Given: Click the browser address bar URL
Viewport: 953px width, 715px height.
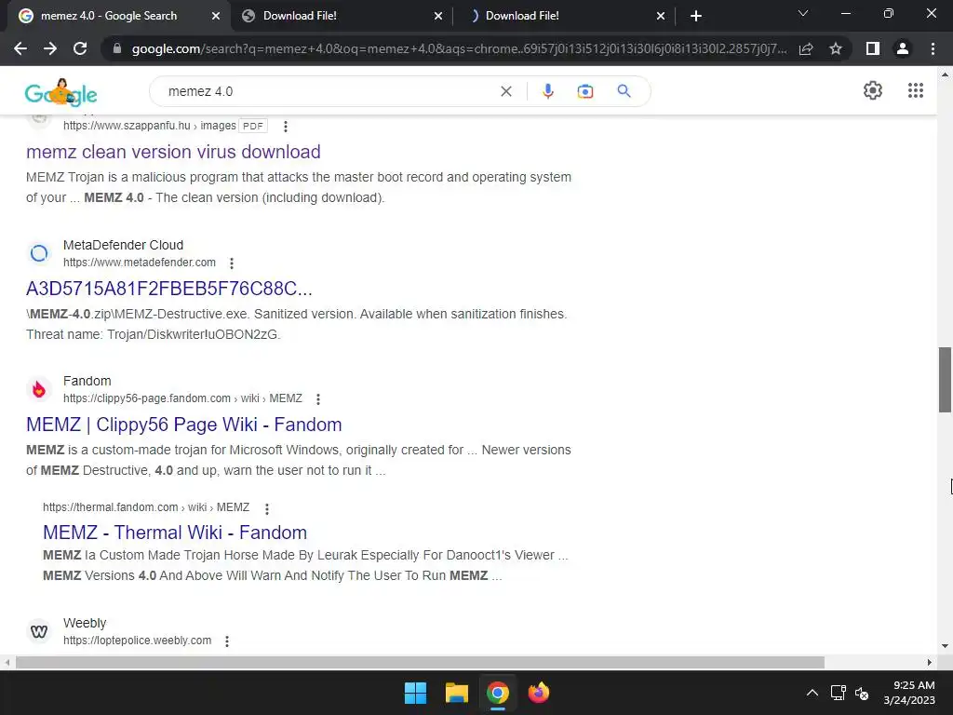Looking at the screenshot, I should point(459,48).
